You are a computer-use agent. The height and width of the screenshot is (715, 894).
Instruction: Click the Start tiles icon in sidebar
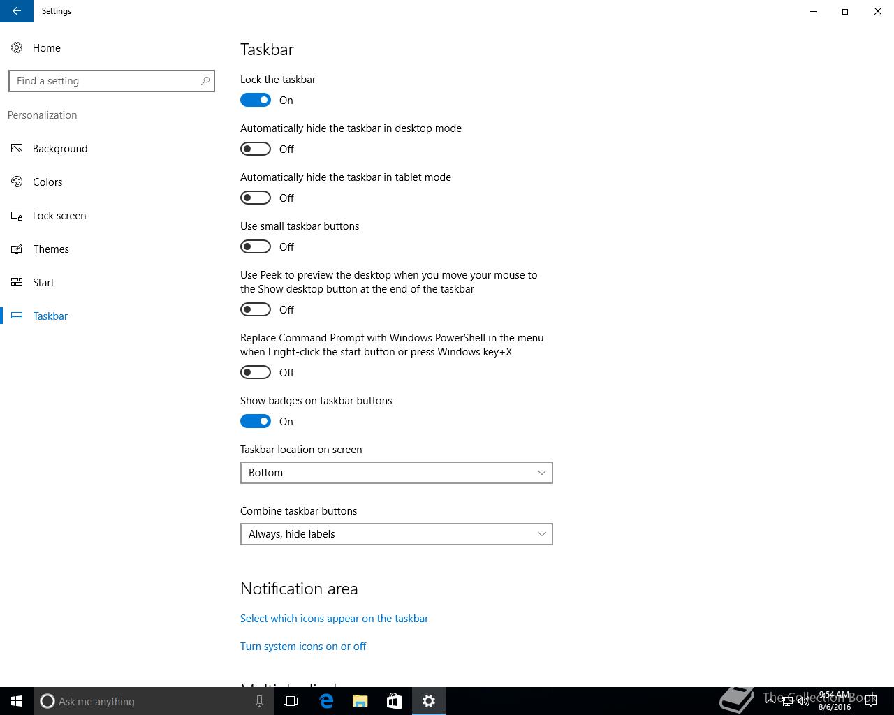(x=17, y=282)
